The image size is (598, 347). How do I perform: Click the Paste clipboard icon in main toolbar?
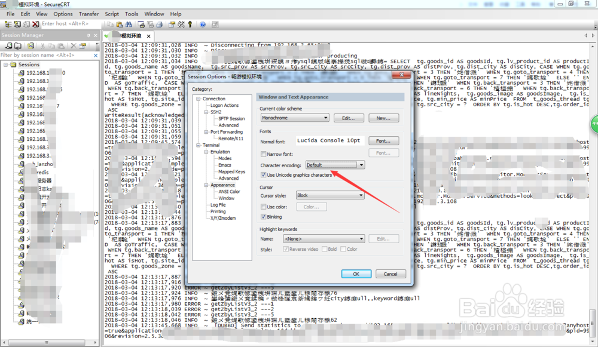120,24
